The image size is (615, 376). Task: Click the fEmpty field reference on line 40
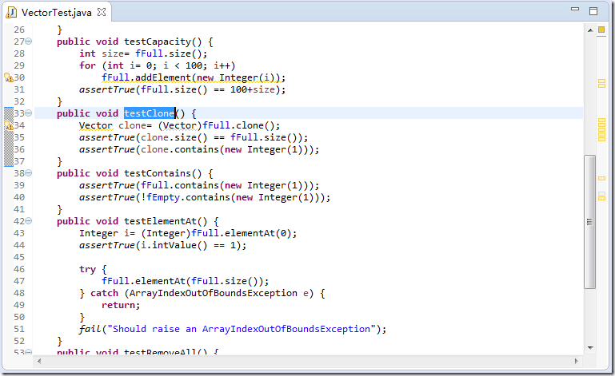click(x=163, y=197)
